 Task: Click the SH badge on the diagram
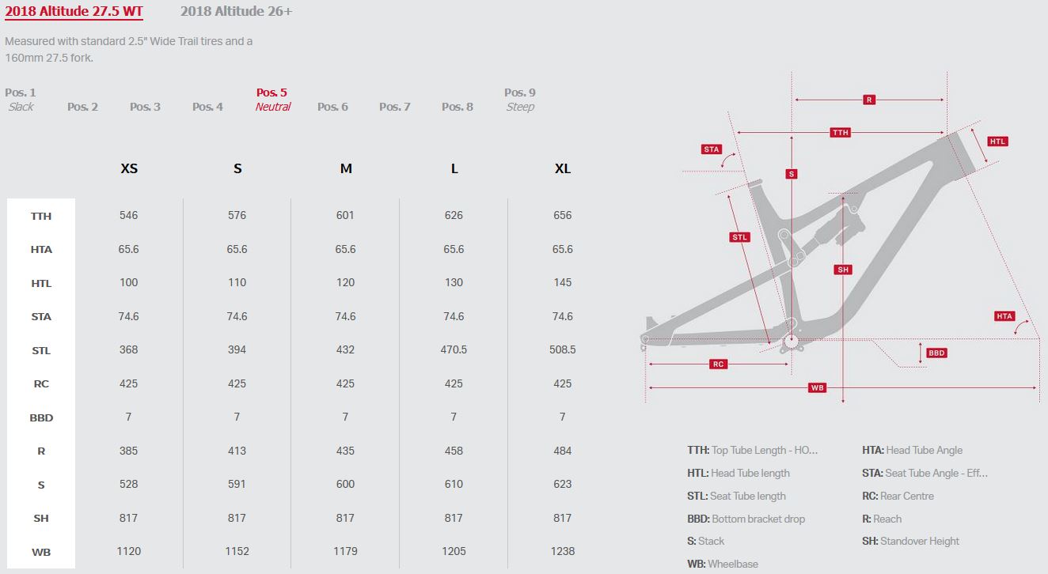(x=843, y=270)
